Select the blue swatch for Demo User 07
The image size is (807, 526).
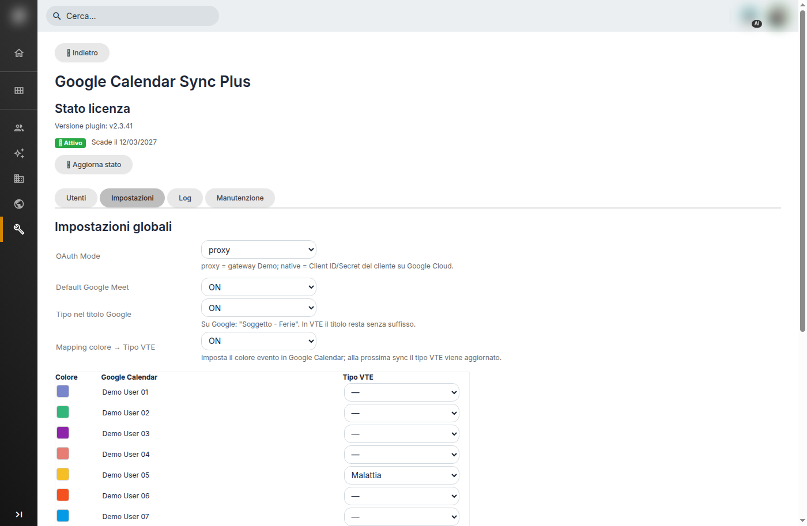pyautogui.click(x=63, y=516)
